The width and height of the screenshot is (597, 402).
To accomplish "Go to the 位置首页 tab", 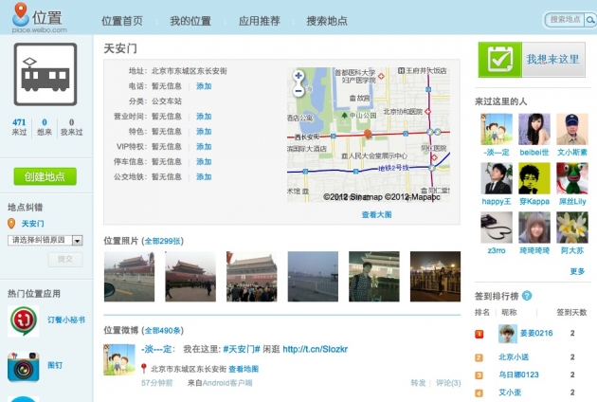I will click(122, 21).
